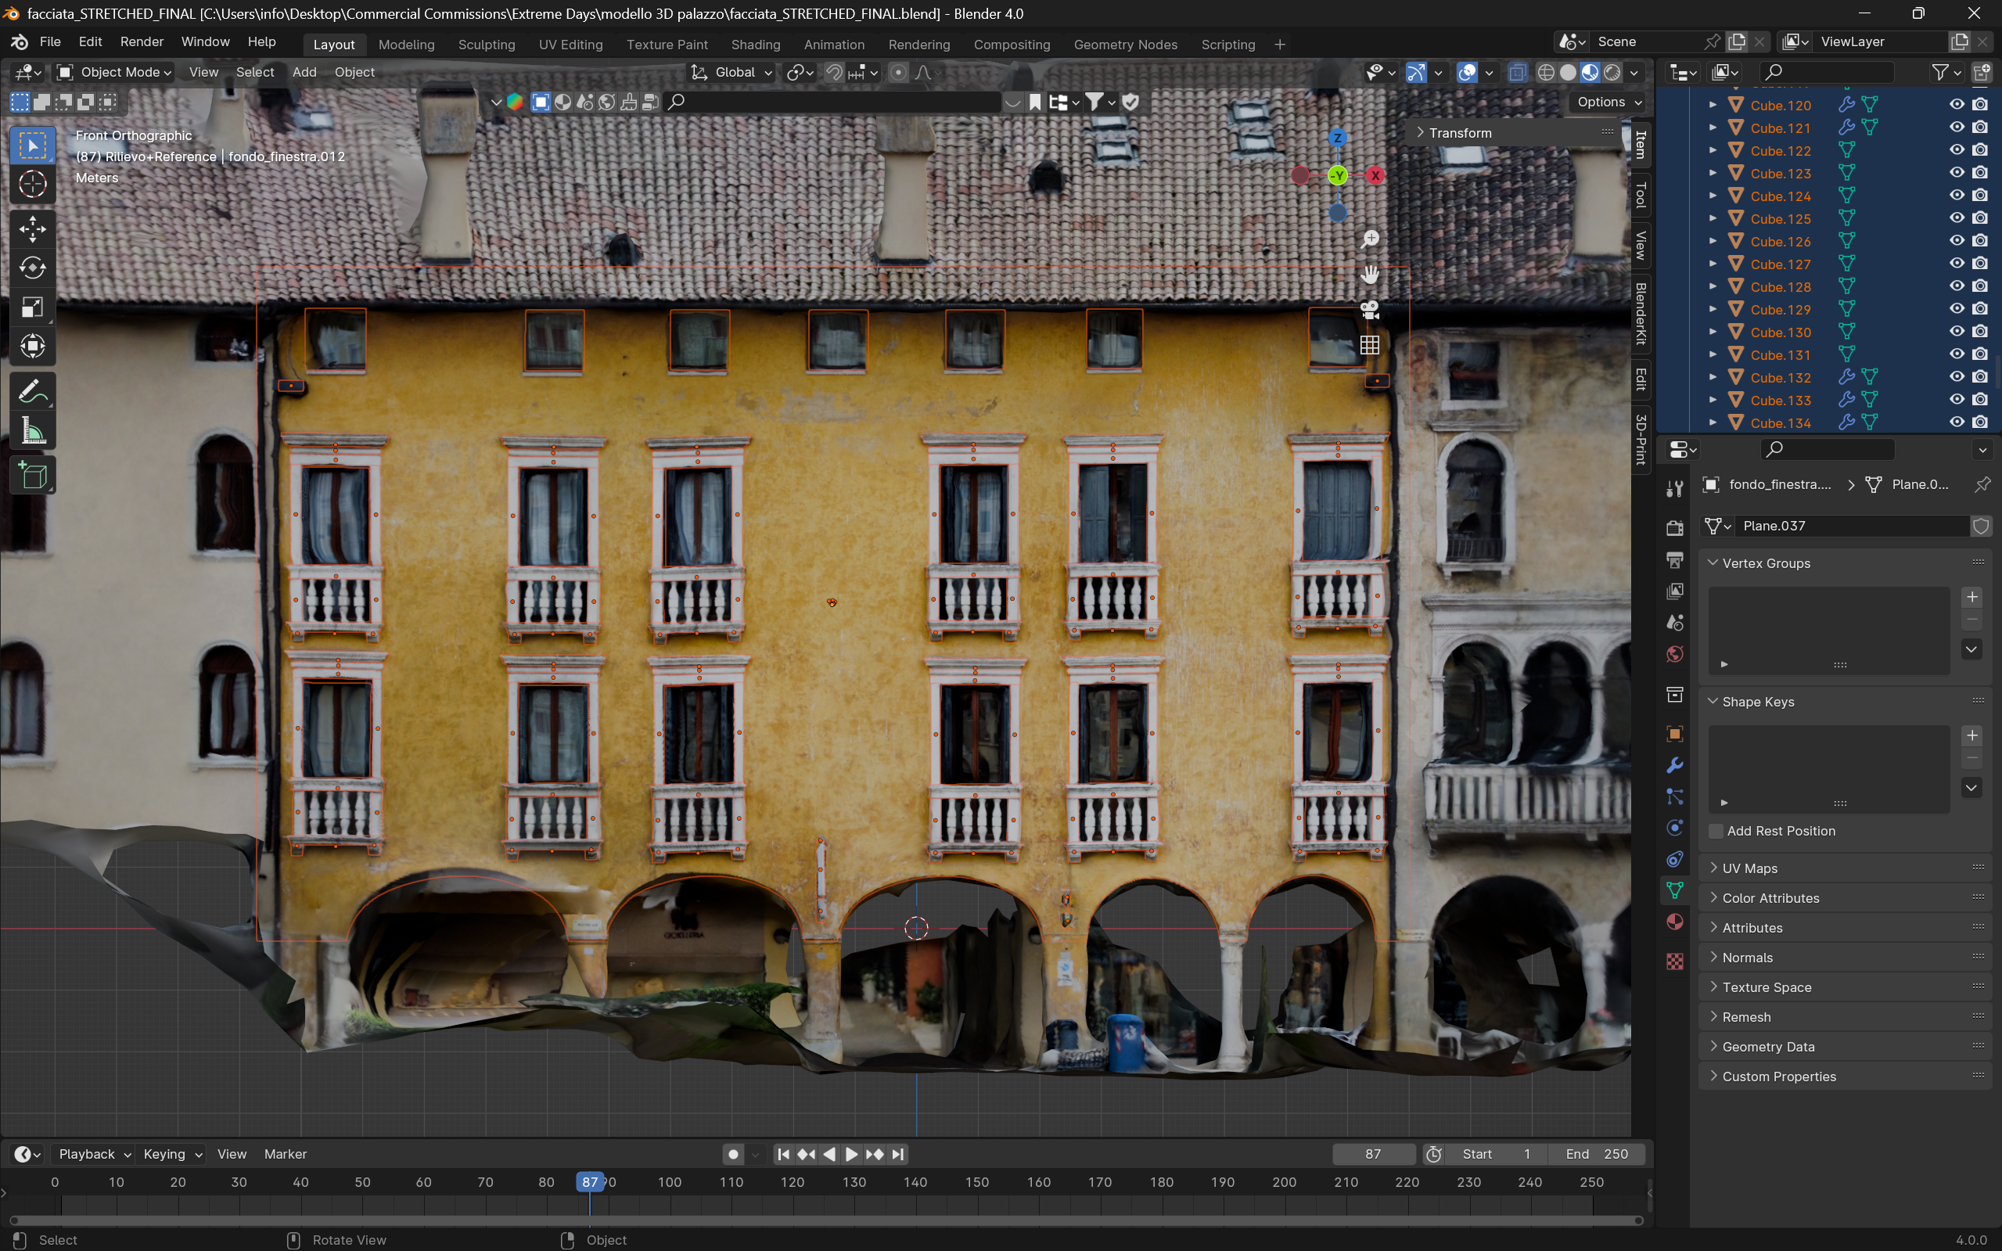The image size is (2002, 1251).
Task: Switch to the Shading workspace tab
Action: click(x=754, y=45)
